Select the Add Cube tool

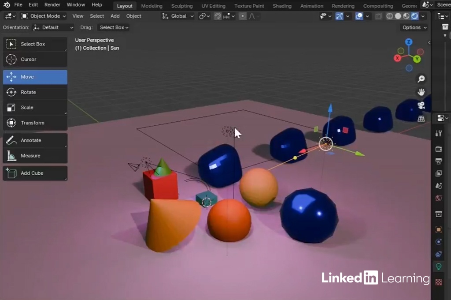point(35,173)
